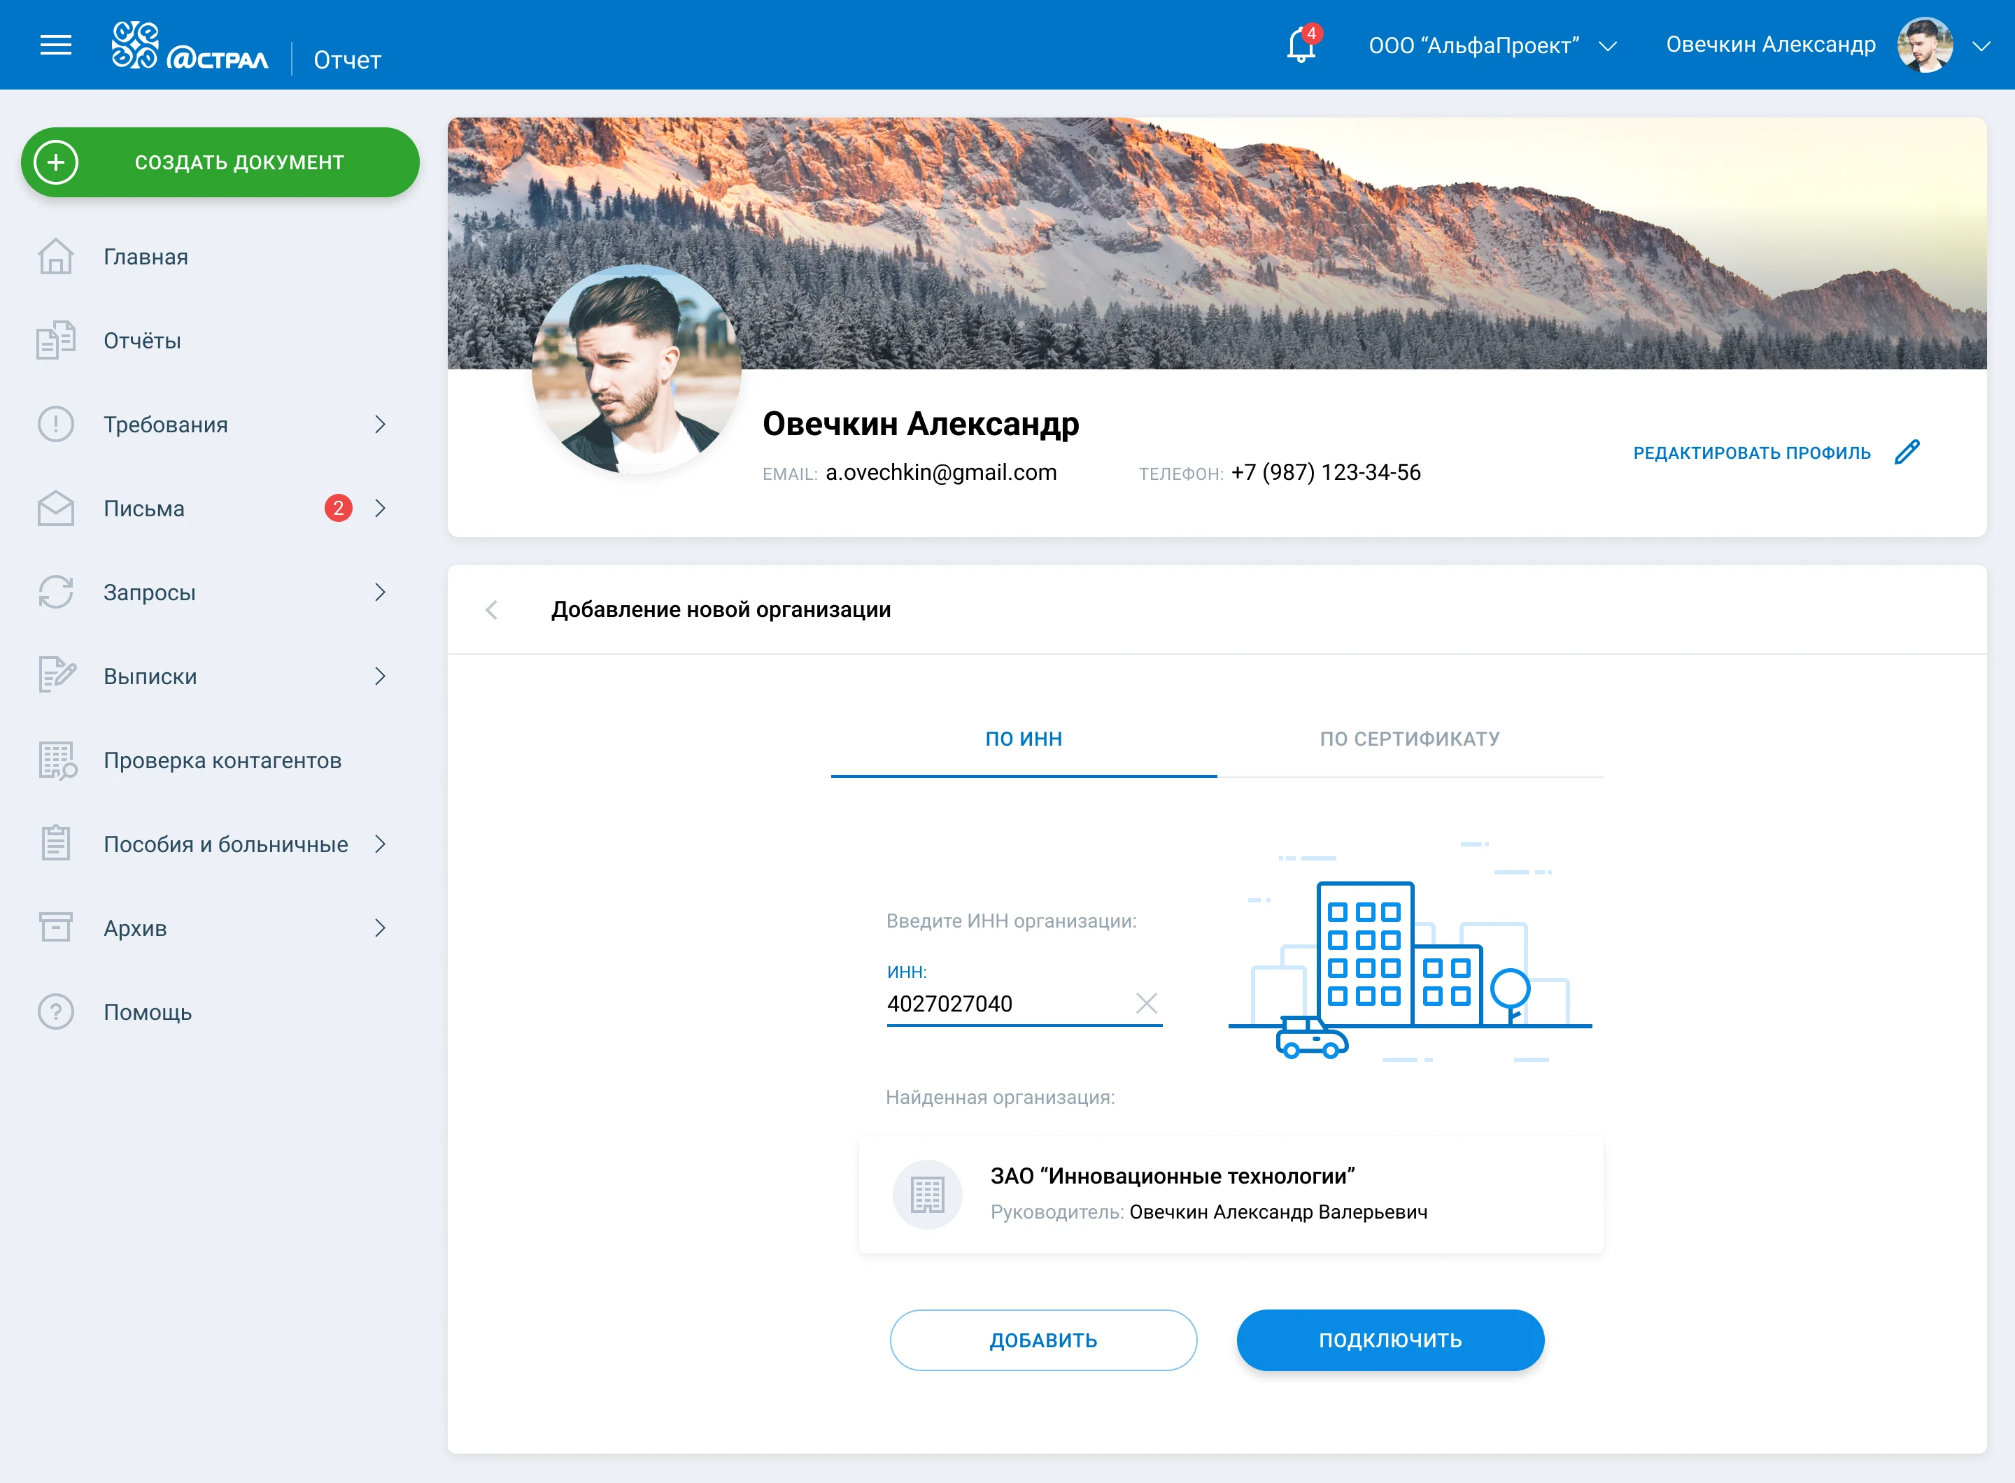Go back with the left chevron
The image size is (2015, 1483).
tap(491, 611)
